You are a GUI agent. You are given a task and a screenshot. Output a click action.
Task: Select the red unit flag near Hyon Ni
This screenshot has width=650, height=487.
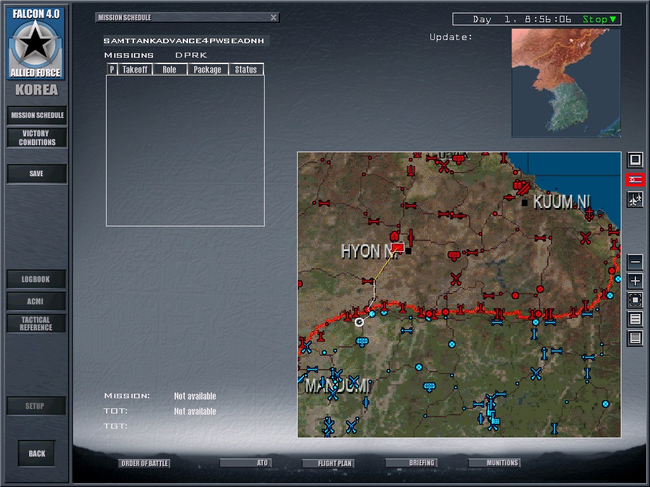point(397,247)
